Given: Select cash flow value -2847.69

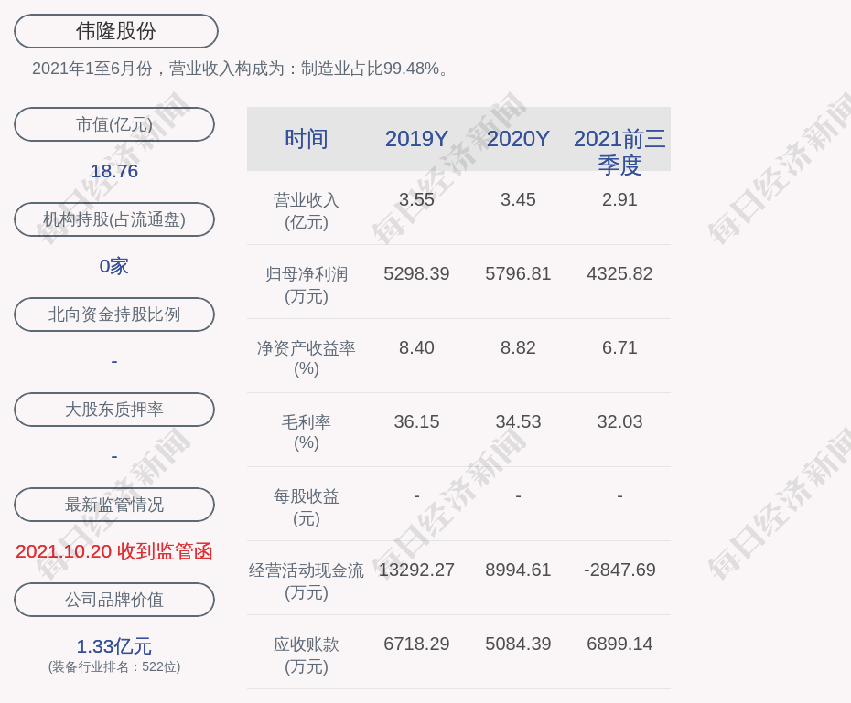Looking at the screenshot, I should (619, 570).
